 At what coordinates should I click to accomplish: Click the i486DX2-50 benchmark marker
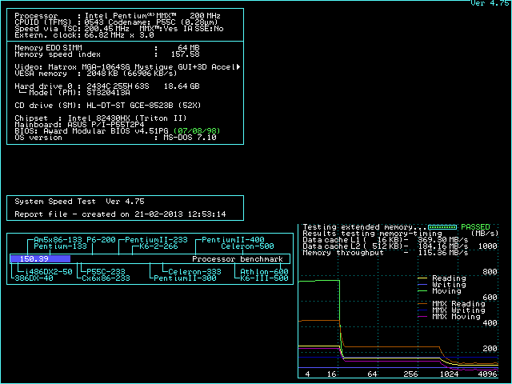click(49, 272)
